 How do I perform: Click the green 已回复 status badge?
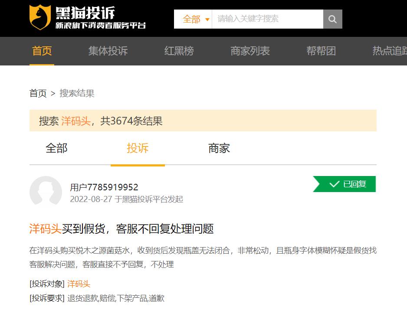click(345, 184)
